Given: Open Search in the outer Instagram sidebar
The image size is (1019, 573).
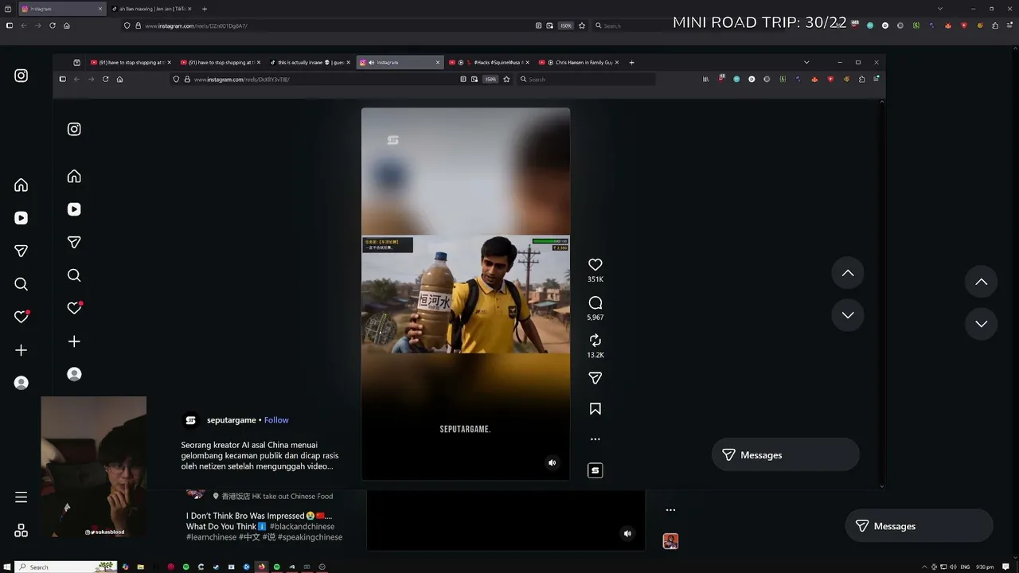Looking at the screenshot, I should pyautogui.click(x=21, y=284).
